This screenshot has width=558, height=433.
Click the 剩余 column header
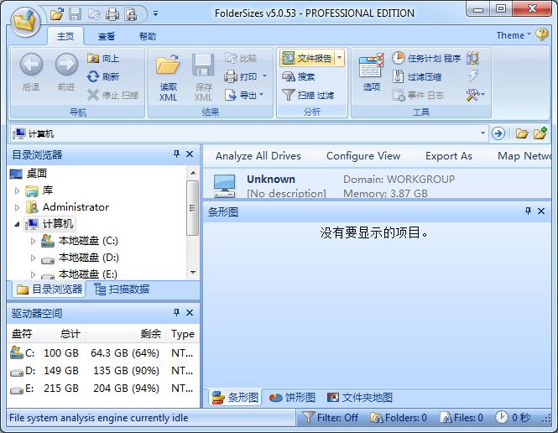click(x=125, y=334)
